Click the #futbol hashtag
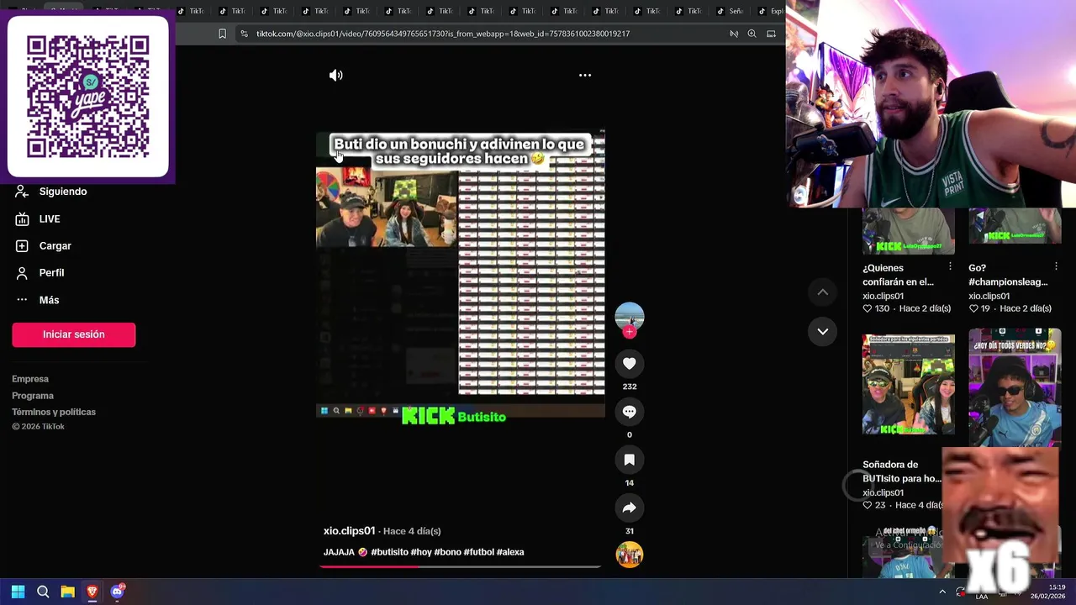This screenshot has width=1076, height=605. point(478,552)
